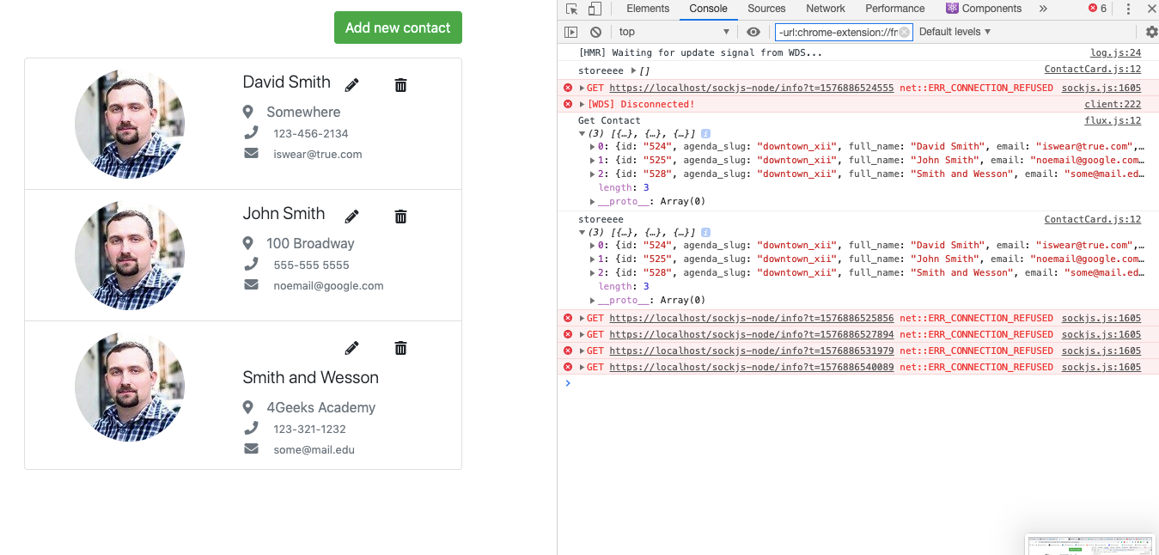
Task: Expand GET error with t=1576886524555
Action: (x=582, y=88)
